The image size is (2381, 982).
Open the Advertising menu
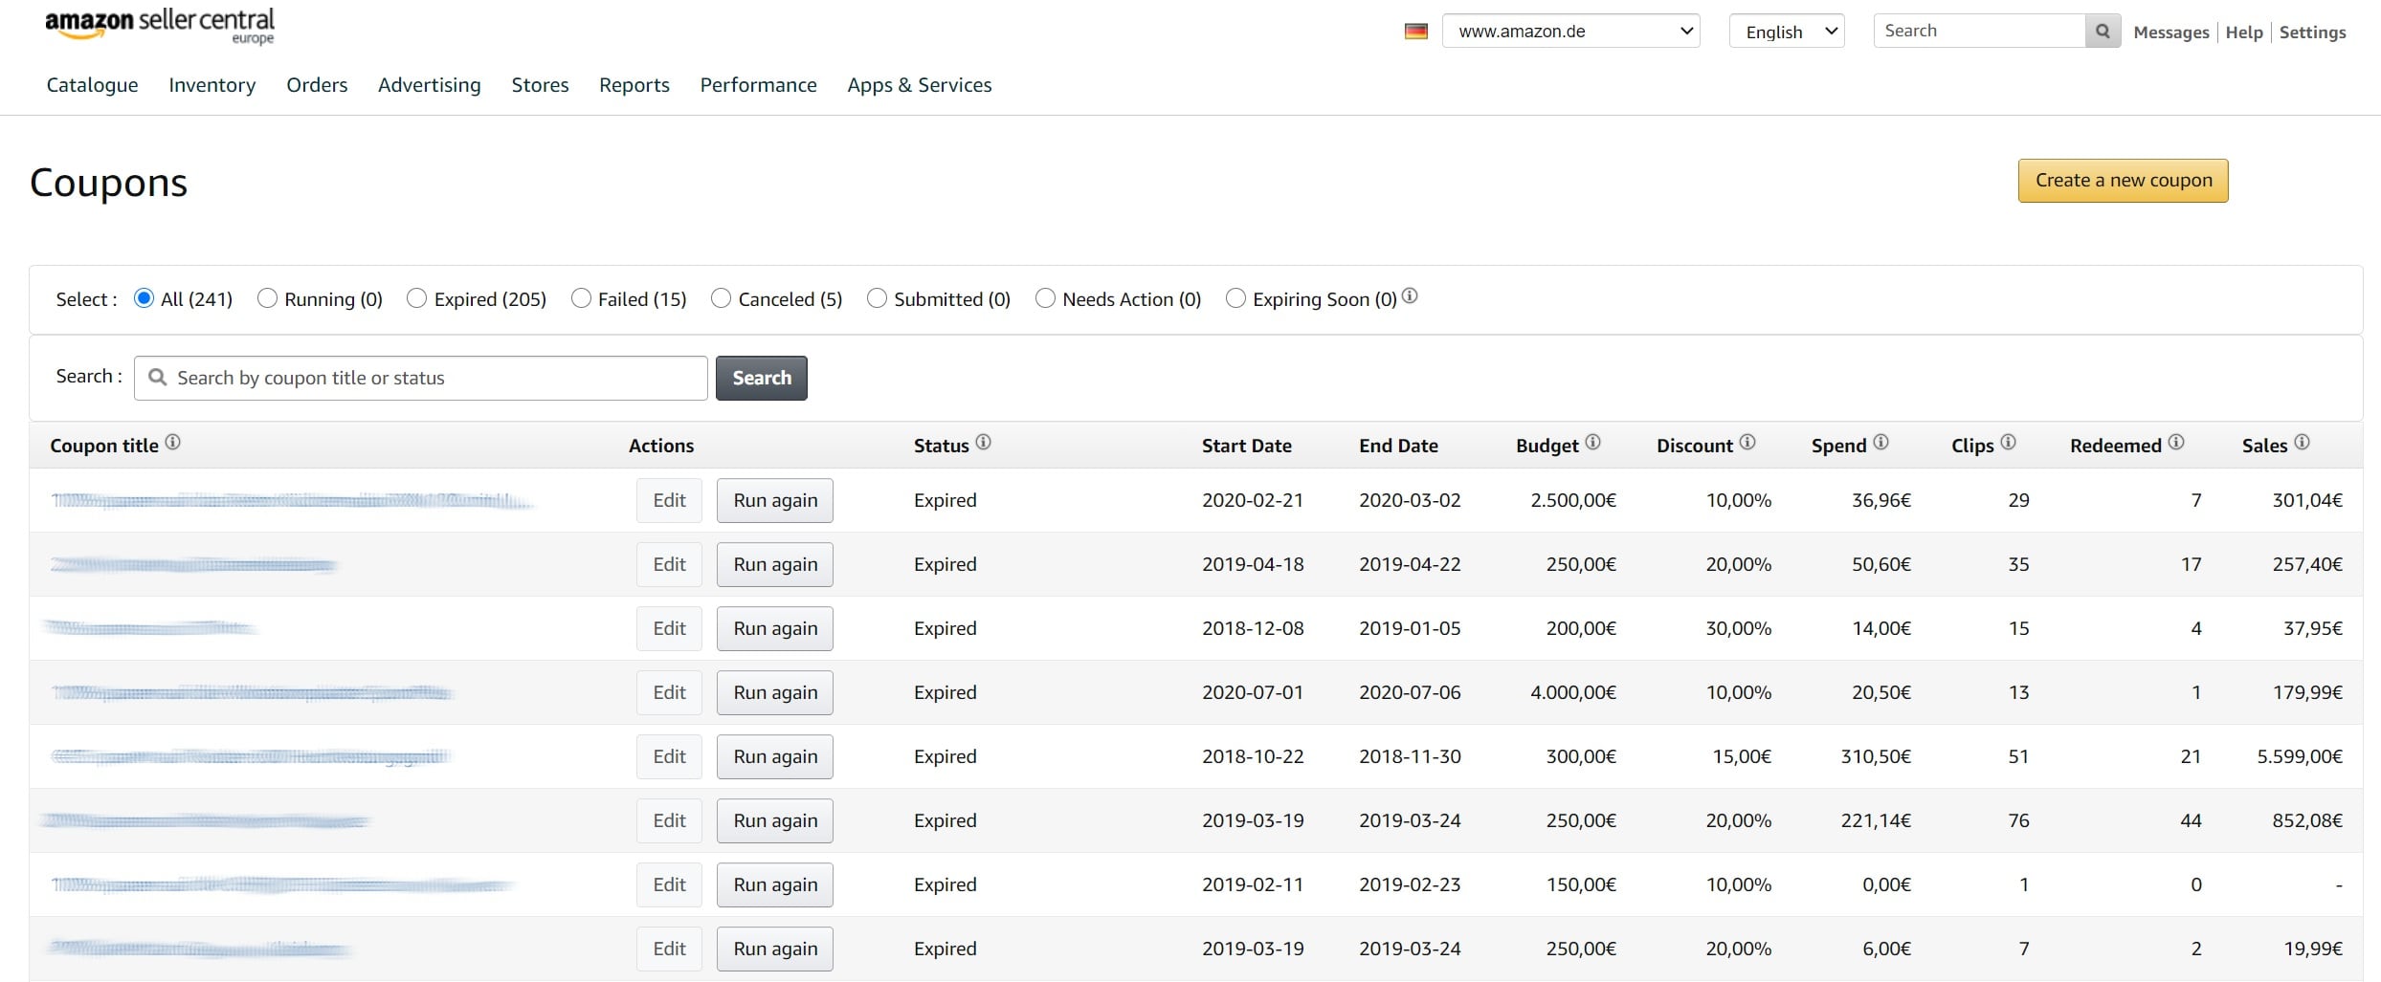(x=430, y=85)
